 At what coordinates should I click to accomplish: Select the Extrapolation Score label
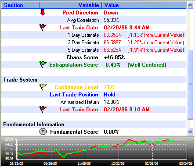pyautogui.click(x=74, y=65)
